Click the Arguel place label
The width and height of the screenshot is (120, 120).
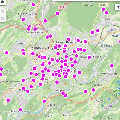point(49,115)
